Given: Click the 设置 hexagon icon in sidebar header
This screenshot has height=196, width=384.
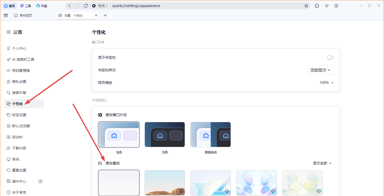Looking at the screenshot, I should pos(9,32).
